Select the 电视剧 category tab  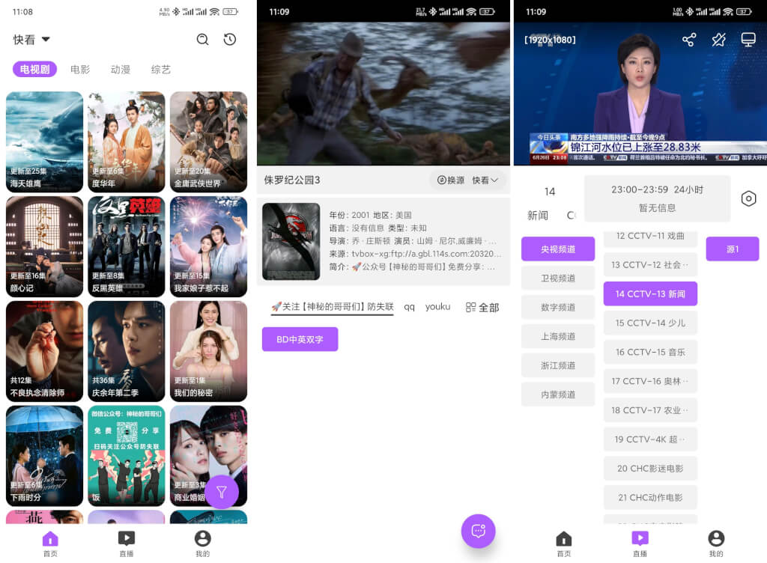[x=34, y=70]
